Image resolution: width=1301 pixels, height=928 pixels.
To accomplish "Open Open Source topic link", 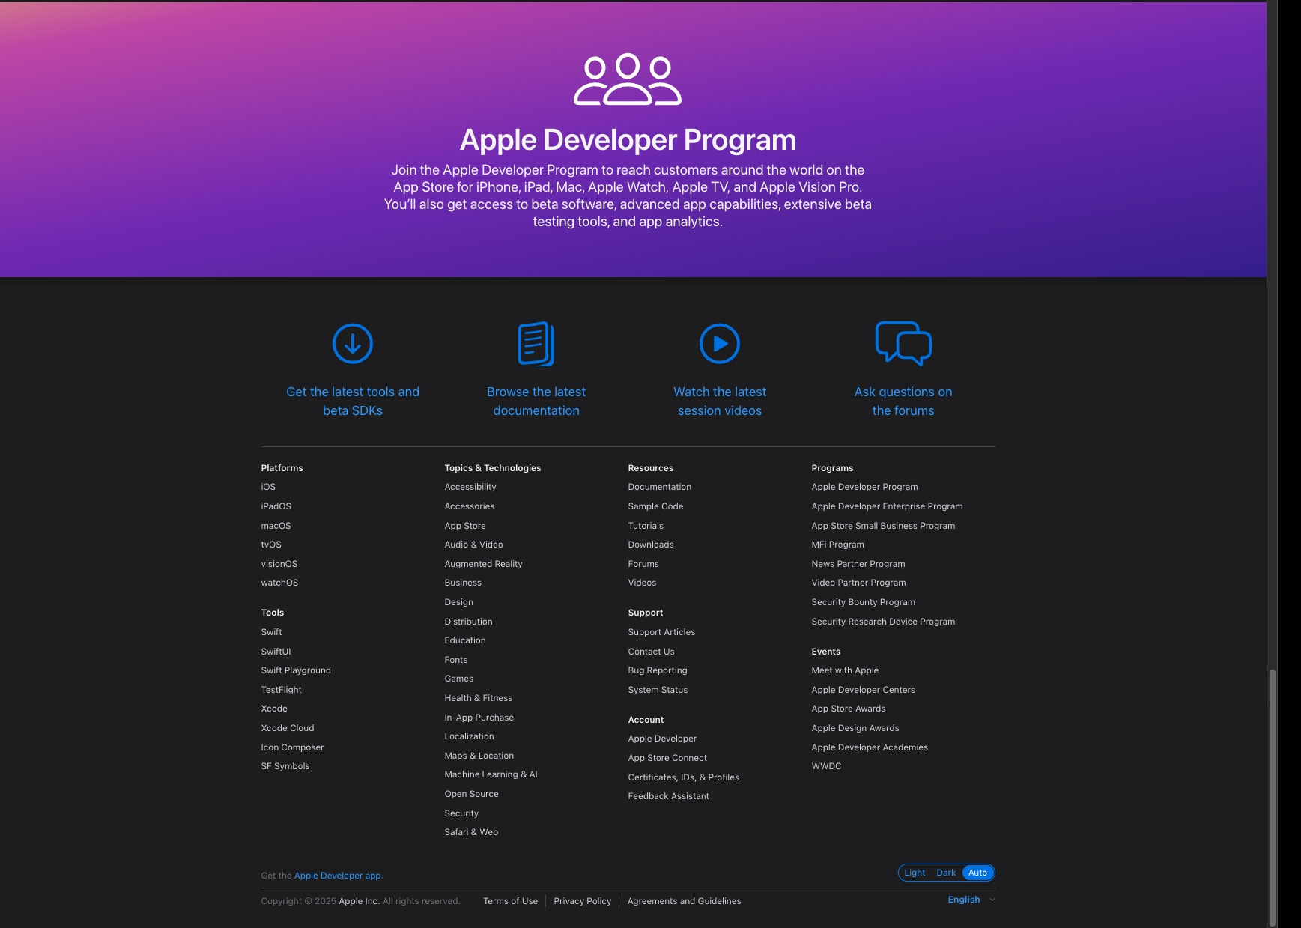I will 471,794.
